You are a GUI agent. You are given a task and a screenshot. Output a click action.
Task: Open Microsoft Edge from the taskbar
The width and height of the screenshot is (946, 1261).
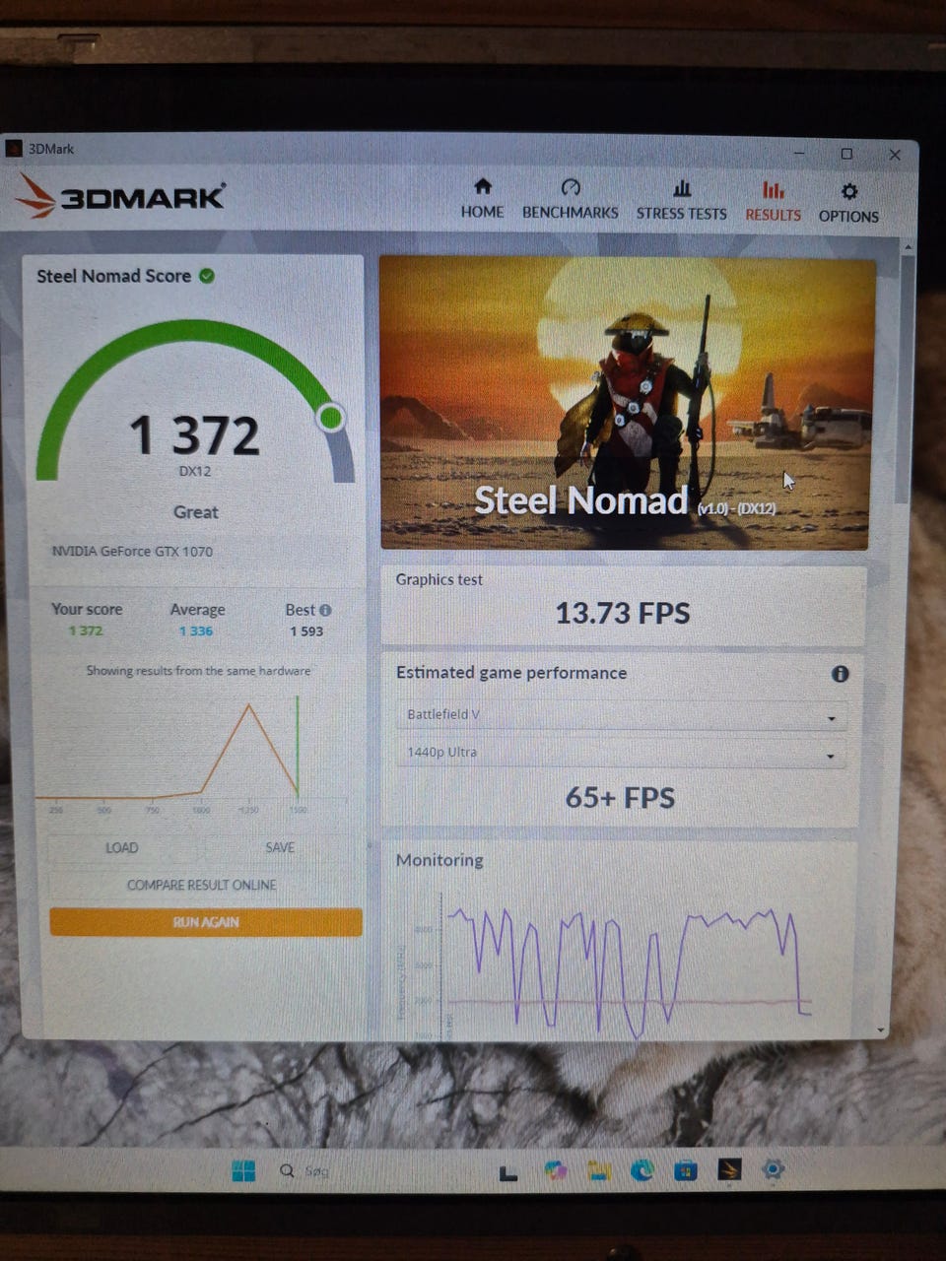tap(642, 1170)
